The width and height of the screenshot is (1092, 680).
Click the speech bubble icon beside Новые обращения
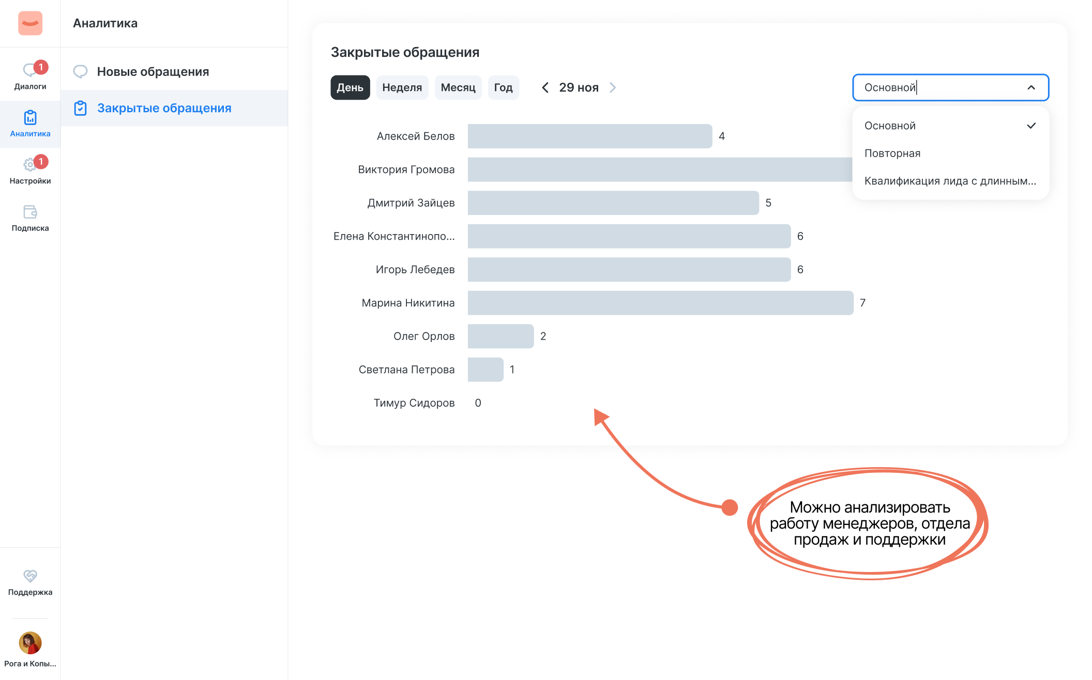pos(81,71)
